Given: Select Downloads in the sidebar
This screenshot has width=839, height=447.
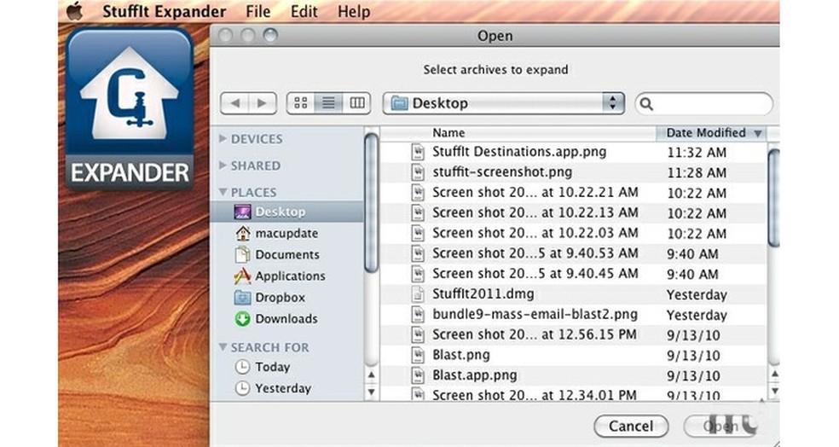Looking at the screenshot, I should point(286,319).
